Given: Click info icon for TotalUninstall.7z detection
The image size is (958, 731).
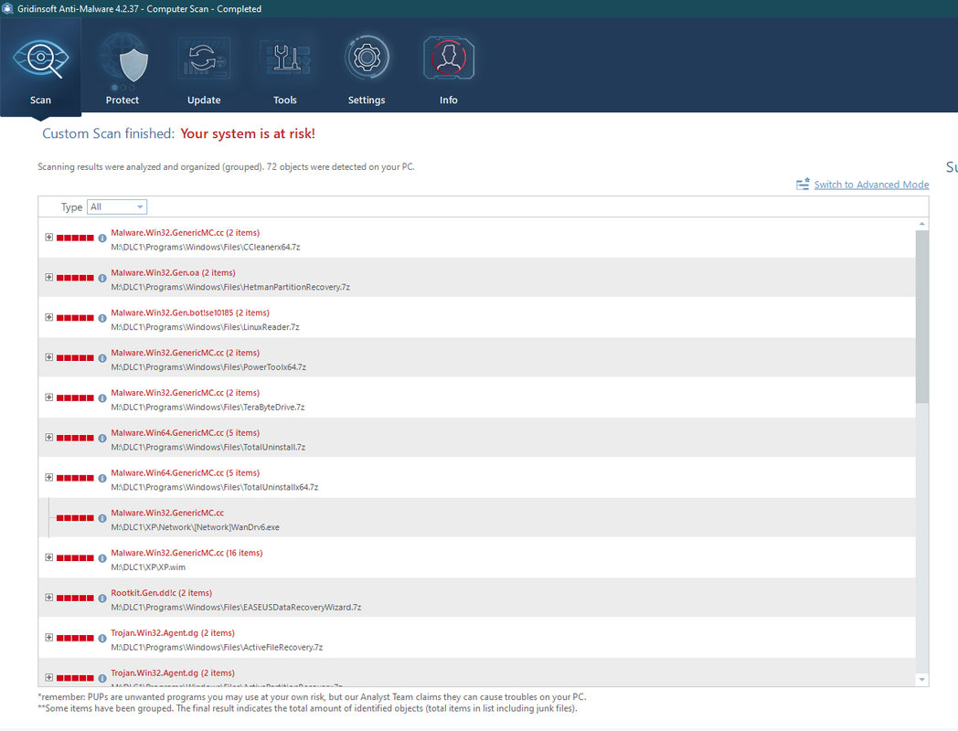Looking at the screenshot, I should [102, 438].
